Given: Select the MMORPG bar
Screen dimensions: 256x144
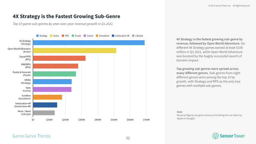Looking at the screenshot, I should point(56,66).
